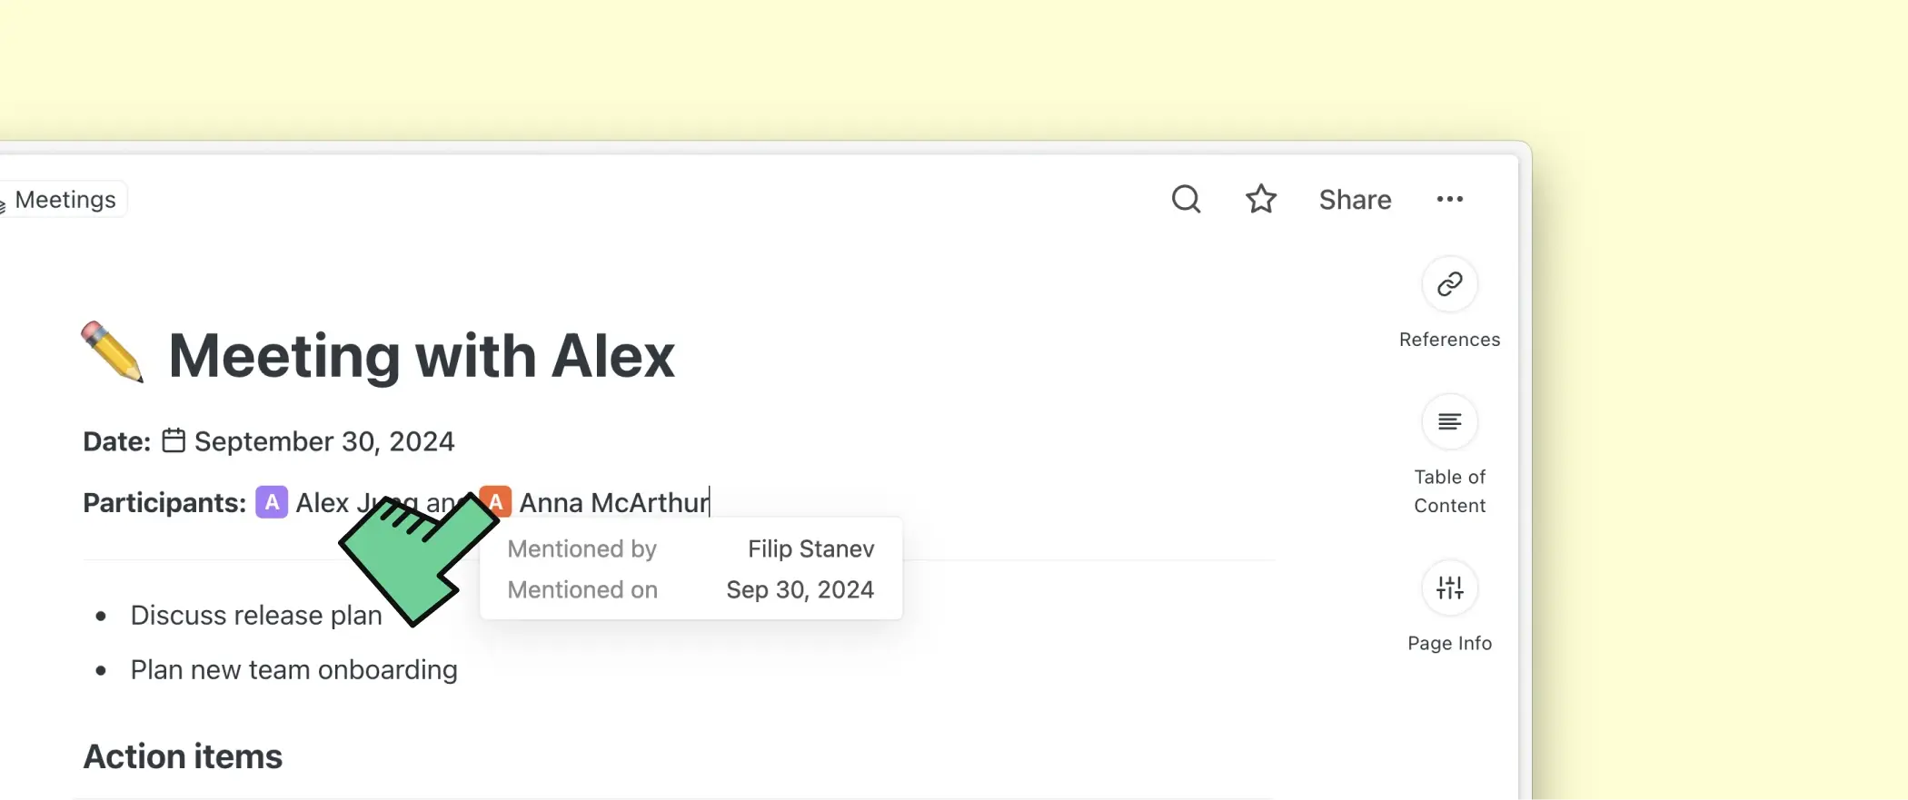Open the Meetings breadcrumb

pos(64,199)
